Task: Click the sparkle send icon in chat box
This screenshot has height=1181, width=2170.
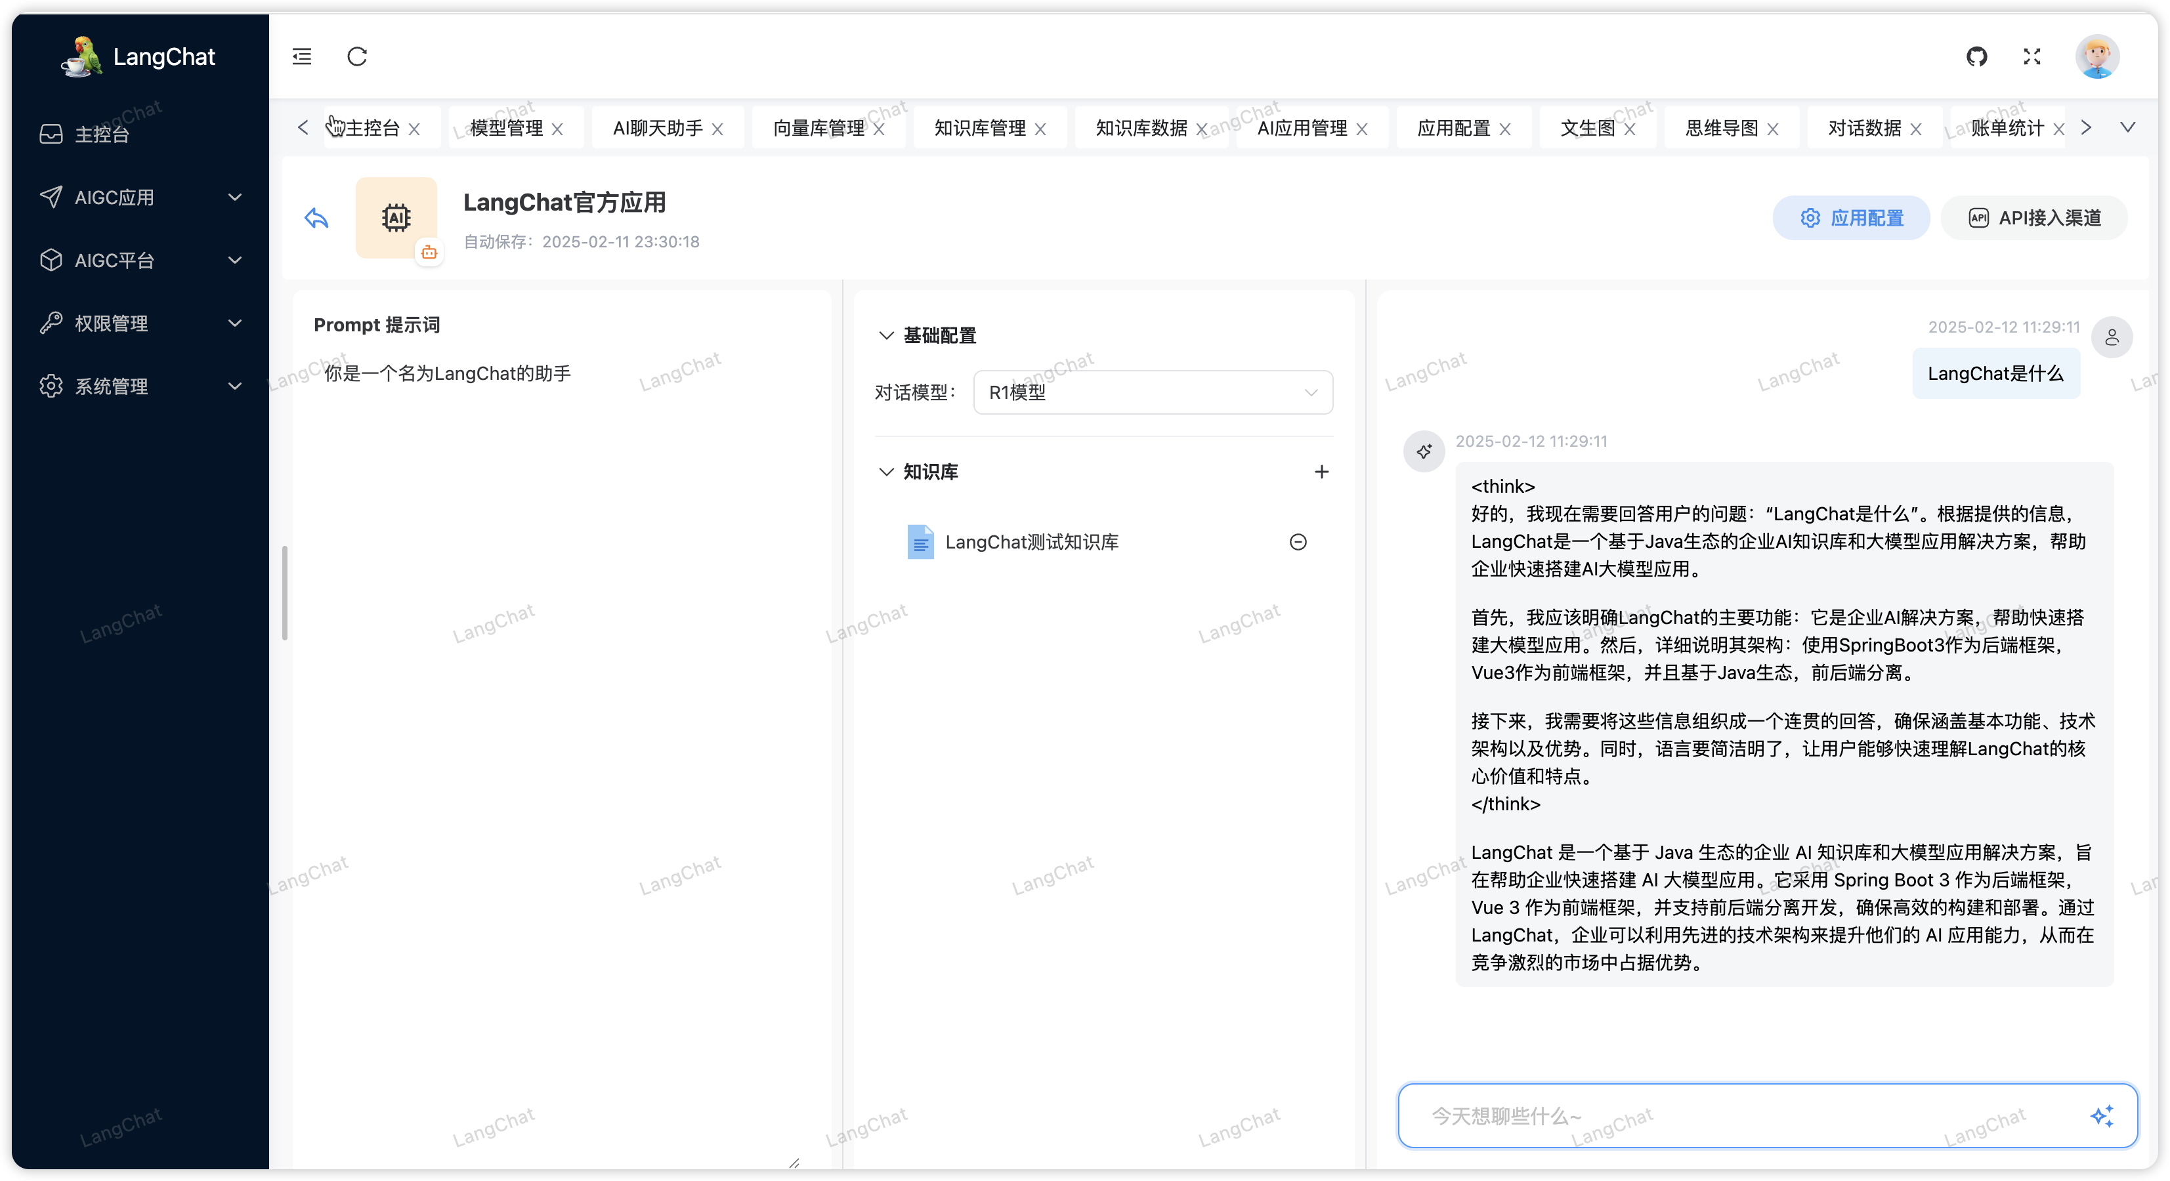Action: point(2101,1116)
